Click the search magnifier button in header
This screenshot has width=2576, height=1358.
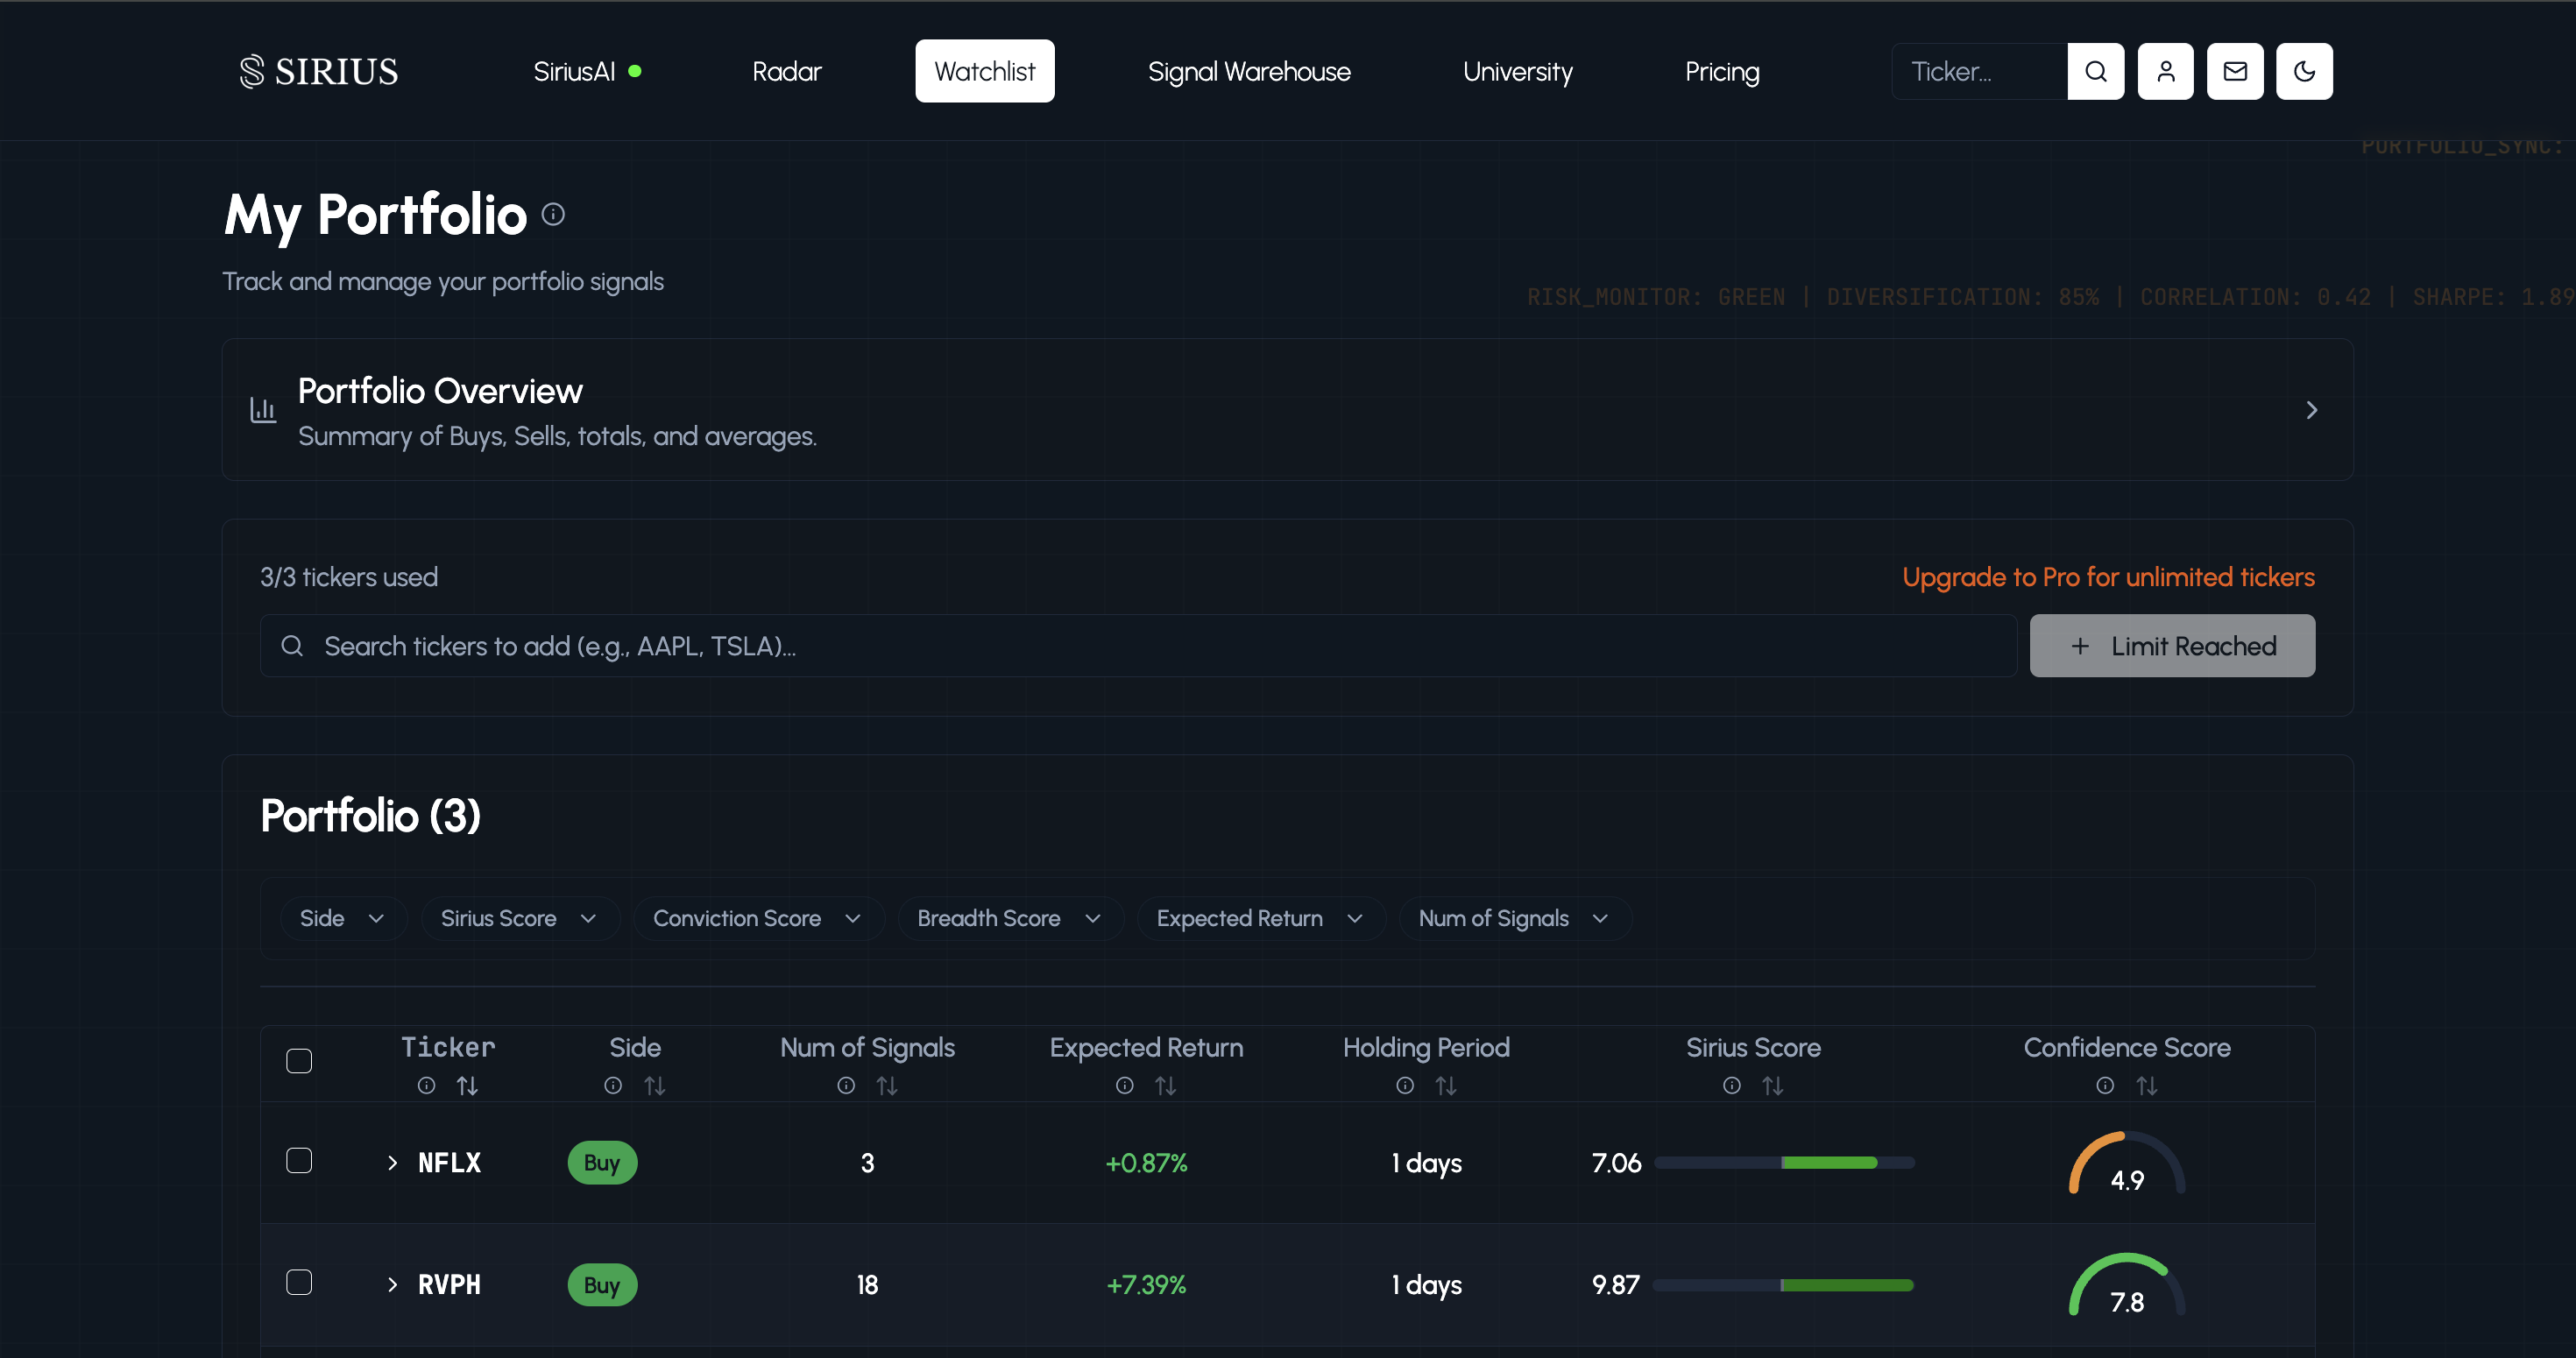[x=2095, y=71]
